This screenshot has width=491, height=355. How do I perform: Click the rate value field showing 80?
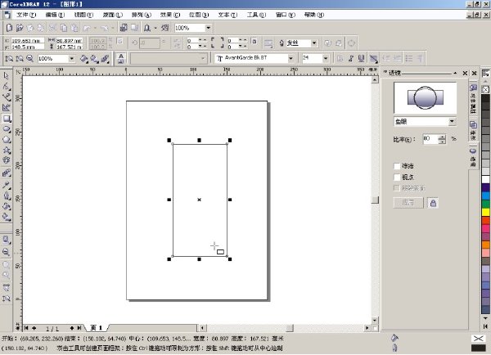(x=431, y=139)
